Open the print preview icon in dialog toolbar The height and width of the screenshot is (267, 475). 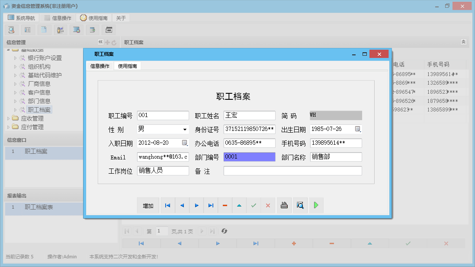(300, 205)
